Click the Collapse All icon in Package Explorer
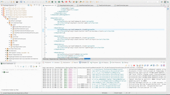This screenshot has height=95, width=170. (29, 5)
